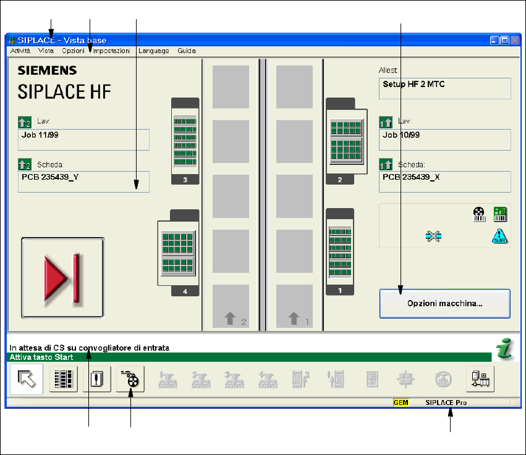Open the exclamation mark message icon
This screenshot has height=455, width=526.
(96, 379)
